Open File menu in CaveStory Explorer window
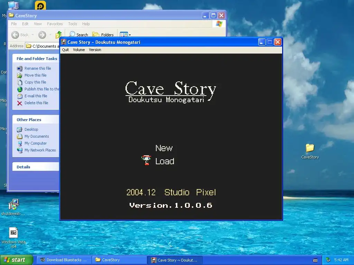The image size is (354, 265). point(14,24)
